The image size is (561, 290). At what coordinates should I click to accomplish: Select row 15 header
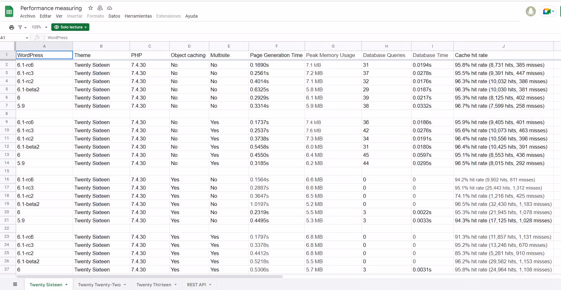tap(7, 171)
